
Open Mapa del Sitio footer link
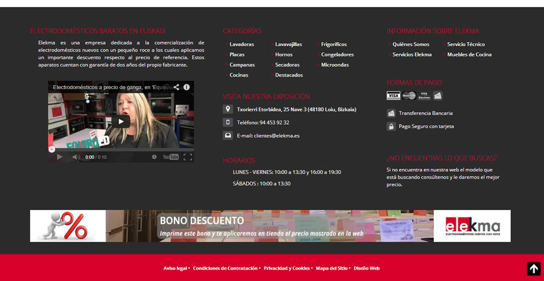[x=332, y=268]
